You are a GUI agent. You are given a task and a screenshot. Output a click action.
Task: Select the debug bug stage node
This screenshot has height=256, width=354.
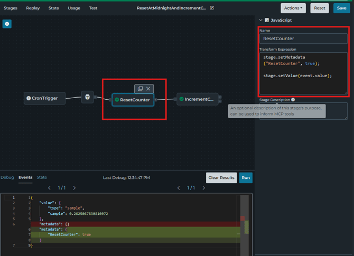tap(87, 97)
